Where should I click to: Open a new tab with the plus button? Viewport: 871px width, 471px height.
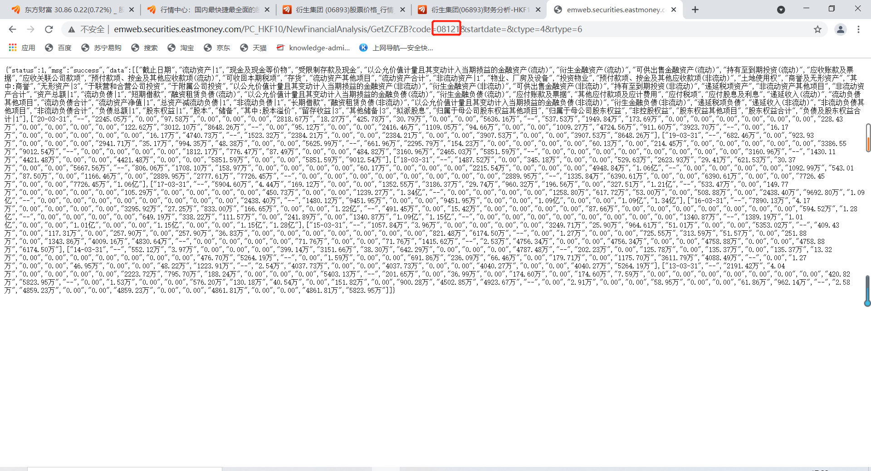pos(695,10)
